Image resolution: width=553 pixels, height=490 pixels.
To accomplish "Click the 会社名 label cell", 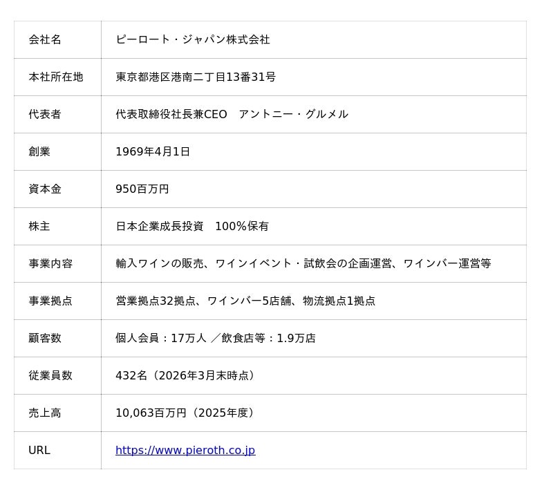I will point(57,39).
